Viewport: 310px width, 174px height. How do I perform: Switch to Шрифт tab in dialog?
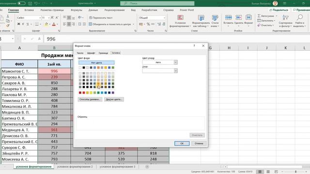[x=91, y=53]
